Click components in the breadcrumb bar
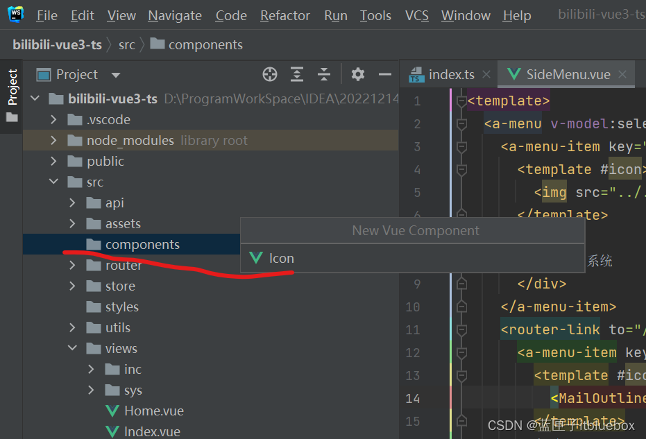Viewport: 646px width, 439px height. 196,44
